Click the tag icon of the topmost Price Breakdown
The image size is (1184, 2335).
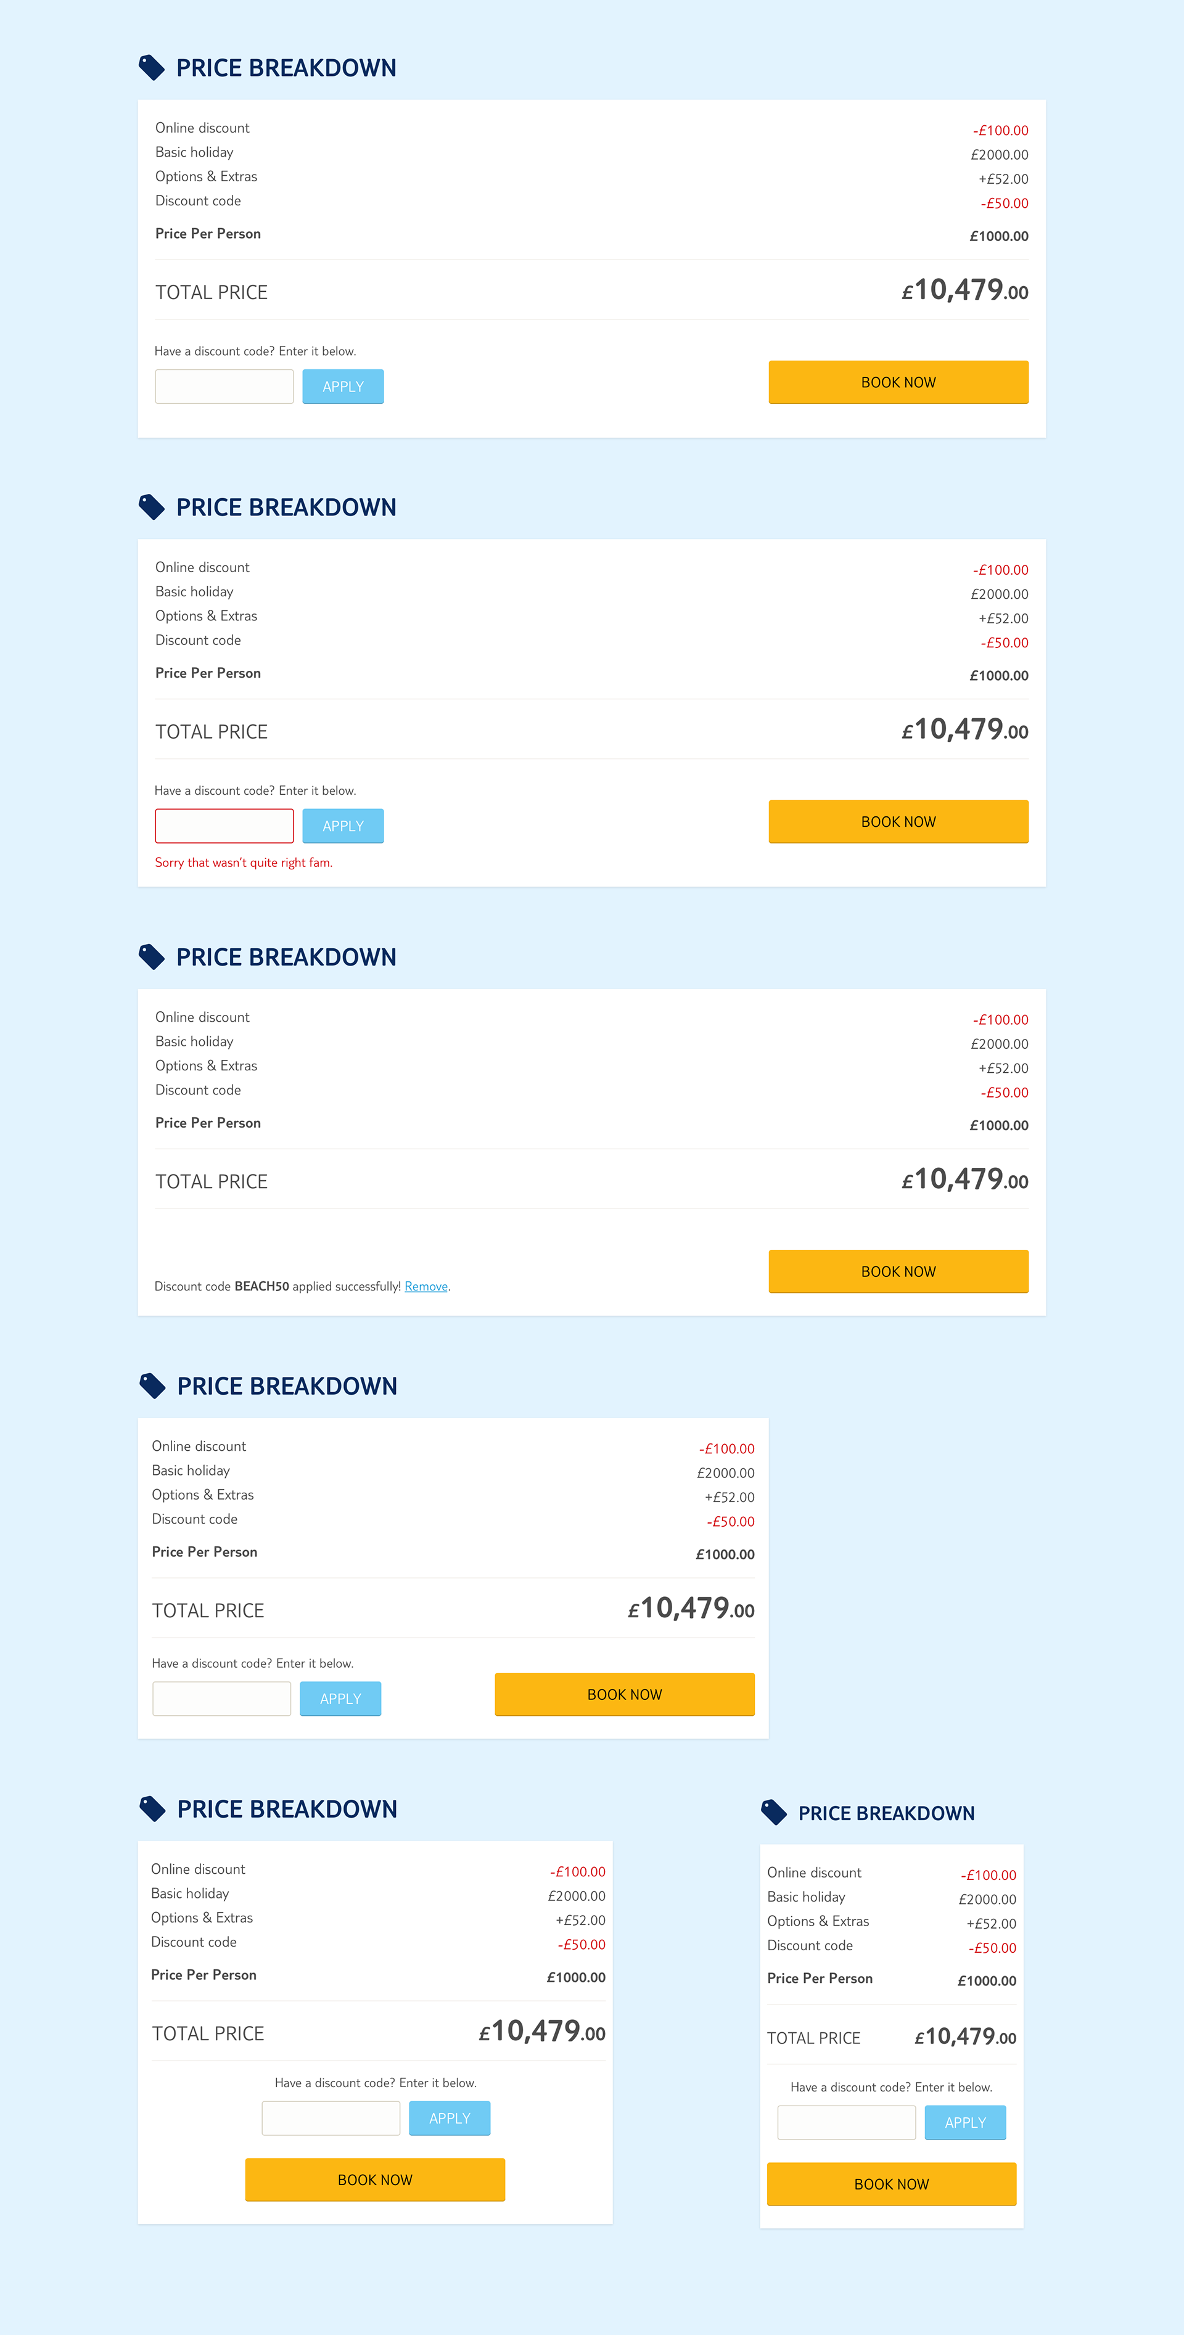tap(152, 68)
